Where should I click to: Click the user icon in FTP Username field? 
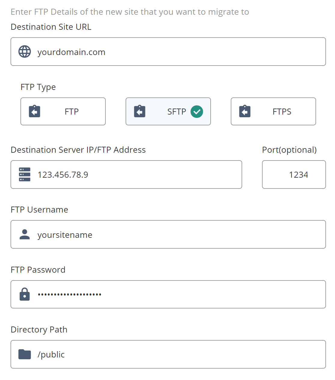coord(25,234)
